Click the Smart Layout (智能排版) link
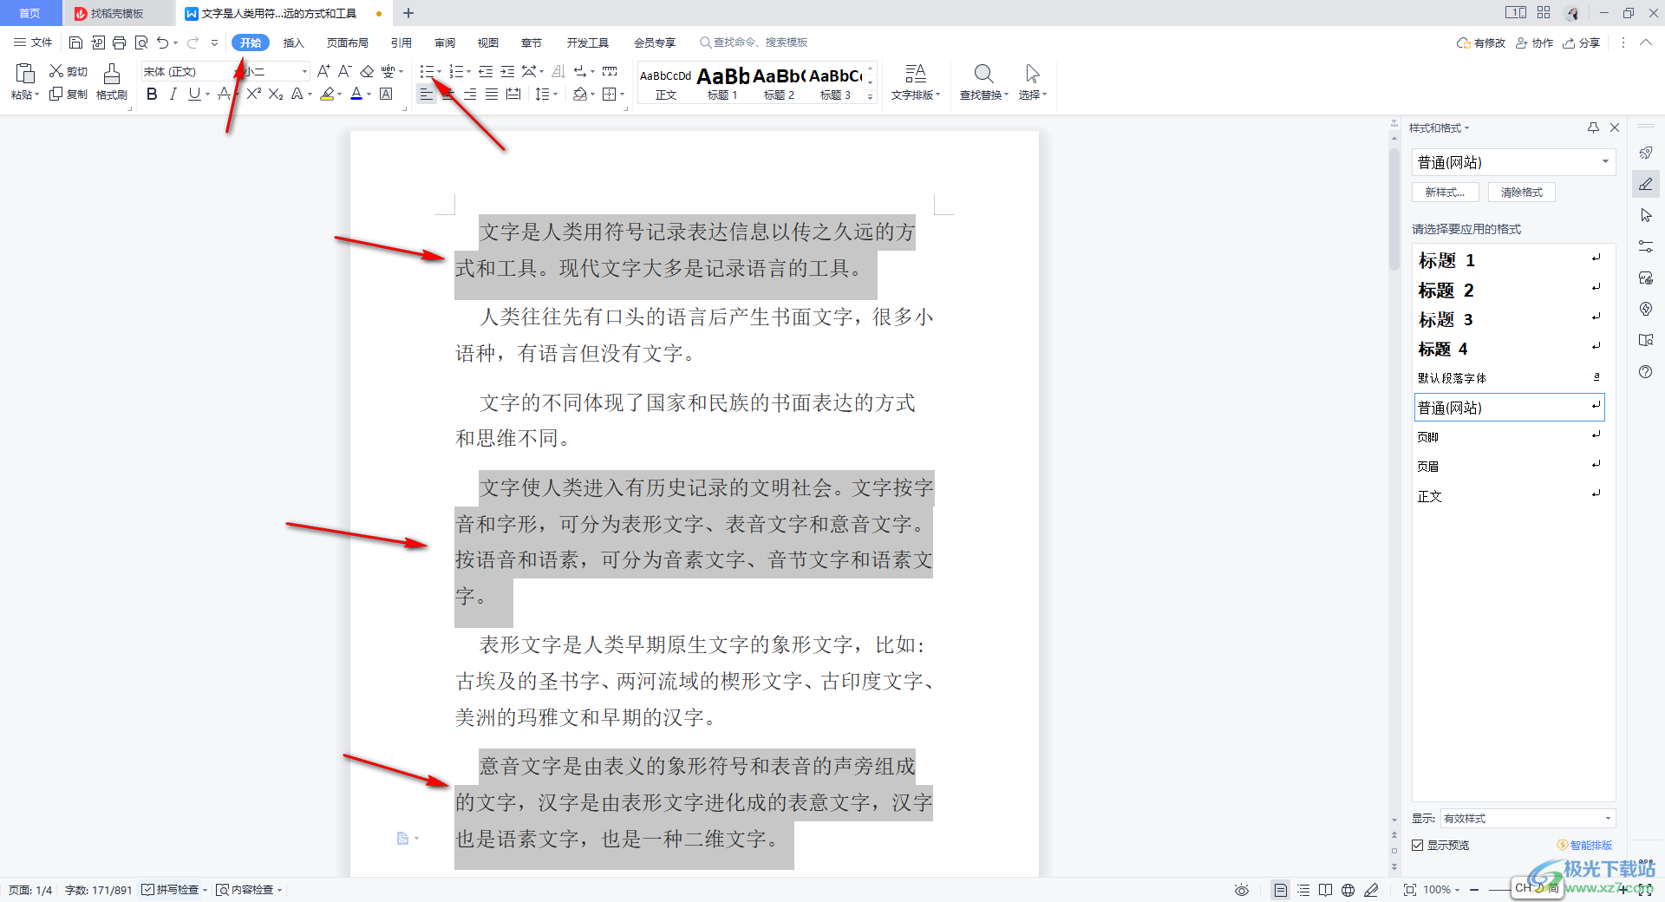Screen dimensions: 1665x902 click(x=1585, y=845)
